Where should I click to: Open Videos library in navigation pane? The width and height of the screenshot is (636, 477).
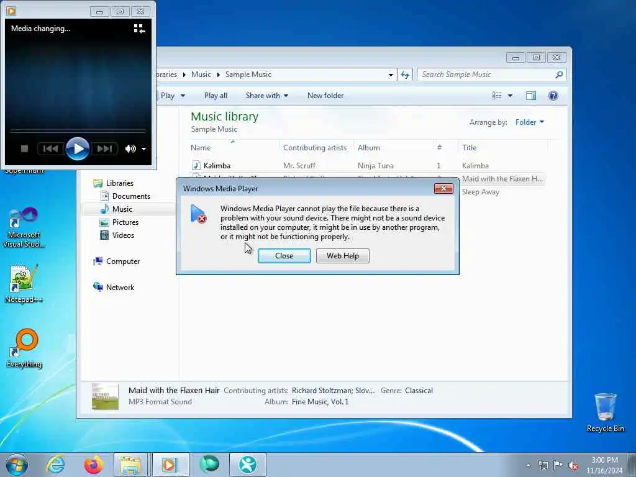click(x=123, y=235)
